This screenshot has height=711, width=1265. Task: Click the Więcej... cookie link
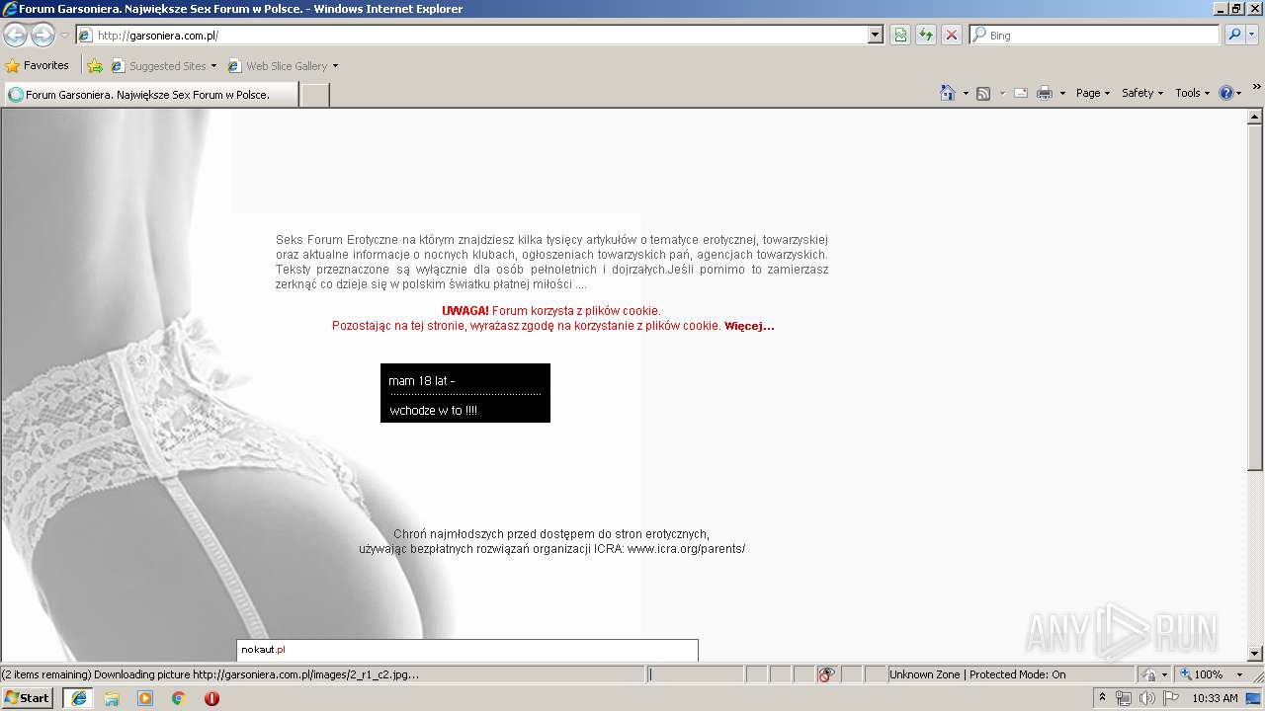point(749,326)
